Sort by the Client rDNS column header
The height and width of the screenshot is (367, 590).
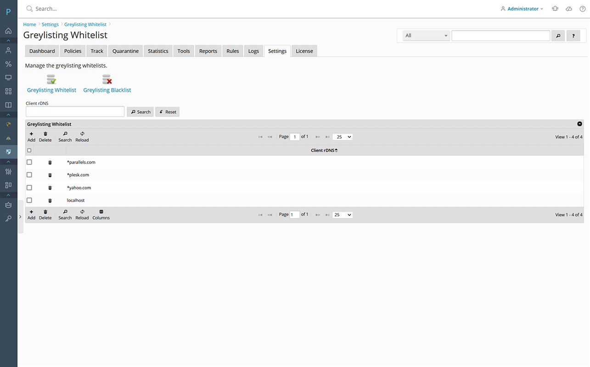(x=324, y=150)
